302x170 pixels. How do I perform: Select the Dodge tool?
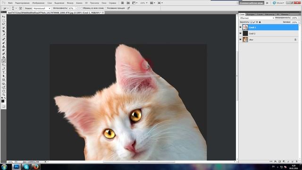[3, 64]
